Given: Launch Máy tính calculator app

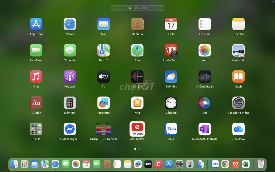Looking at the screenshot, I should coord(70,103).
